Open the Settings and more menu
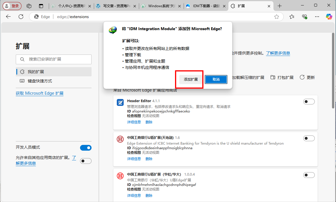 click(317, 17)
